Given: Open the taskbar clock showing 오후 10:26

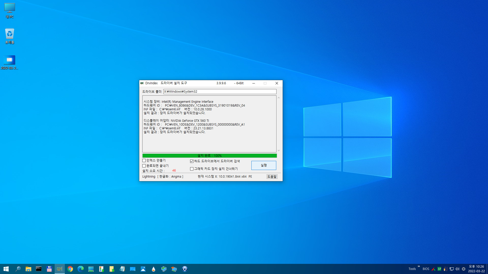Looking at the screenshot, I should pyautogui.click(x=476, y=269).
